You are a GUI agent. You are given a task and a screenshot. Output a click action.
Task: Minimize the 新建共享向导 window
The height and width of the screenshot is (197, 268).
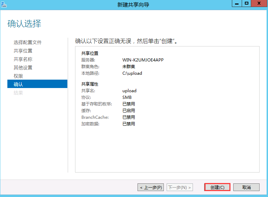point(237,3)
